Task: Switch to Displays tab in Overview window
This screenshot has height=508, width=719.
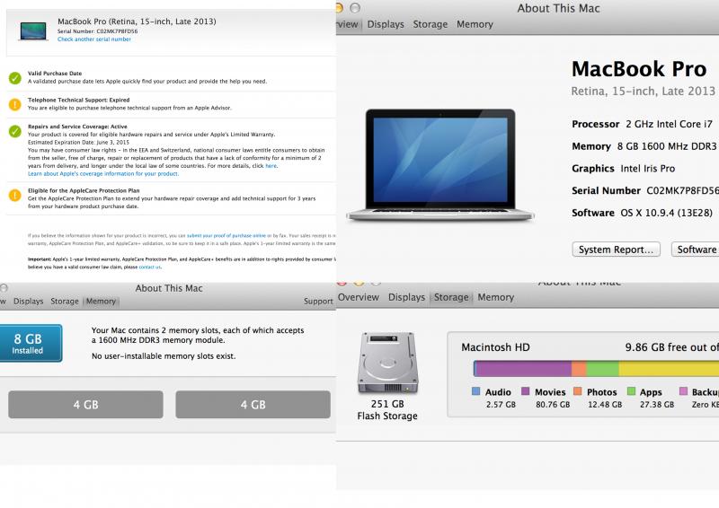Action: point(386,24)
